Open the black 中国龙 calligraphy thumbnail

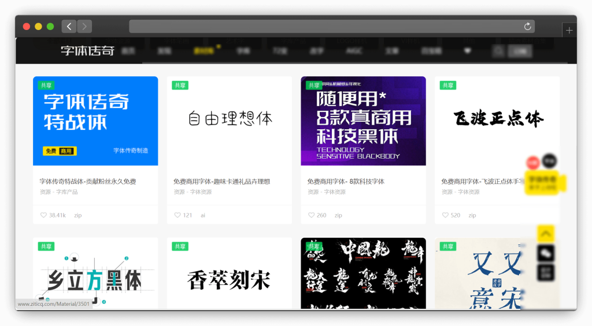363,273
